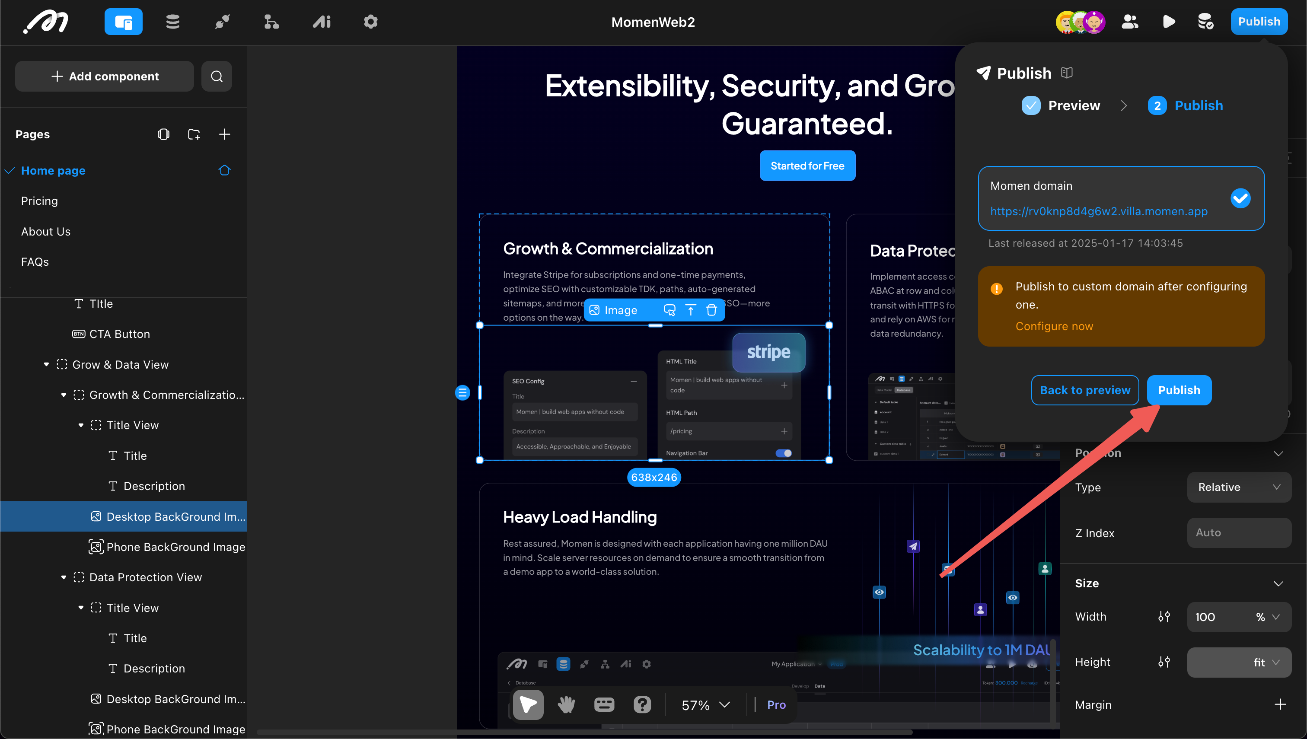Click the top-right Publish button
The height and width of the screenshot is (739, 1307).
(x=1259, y=22)
